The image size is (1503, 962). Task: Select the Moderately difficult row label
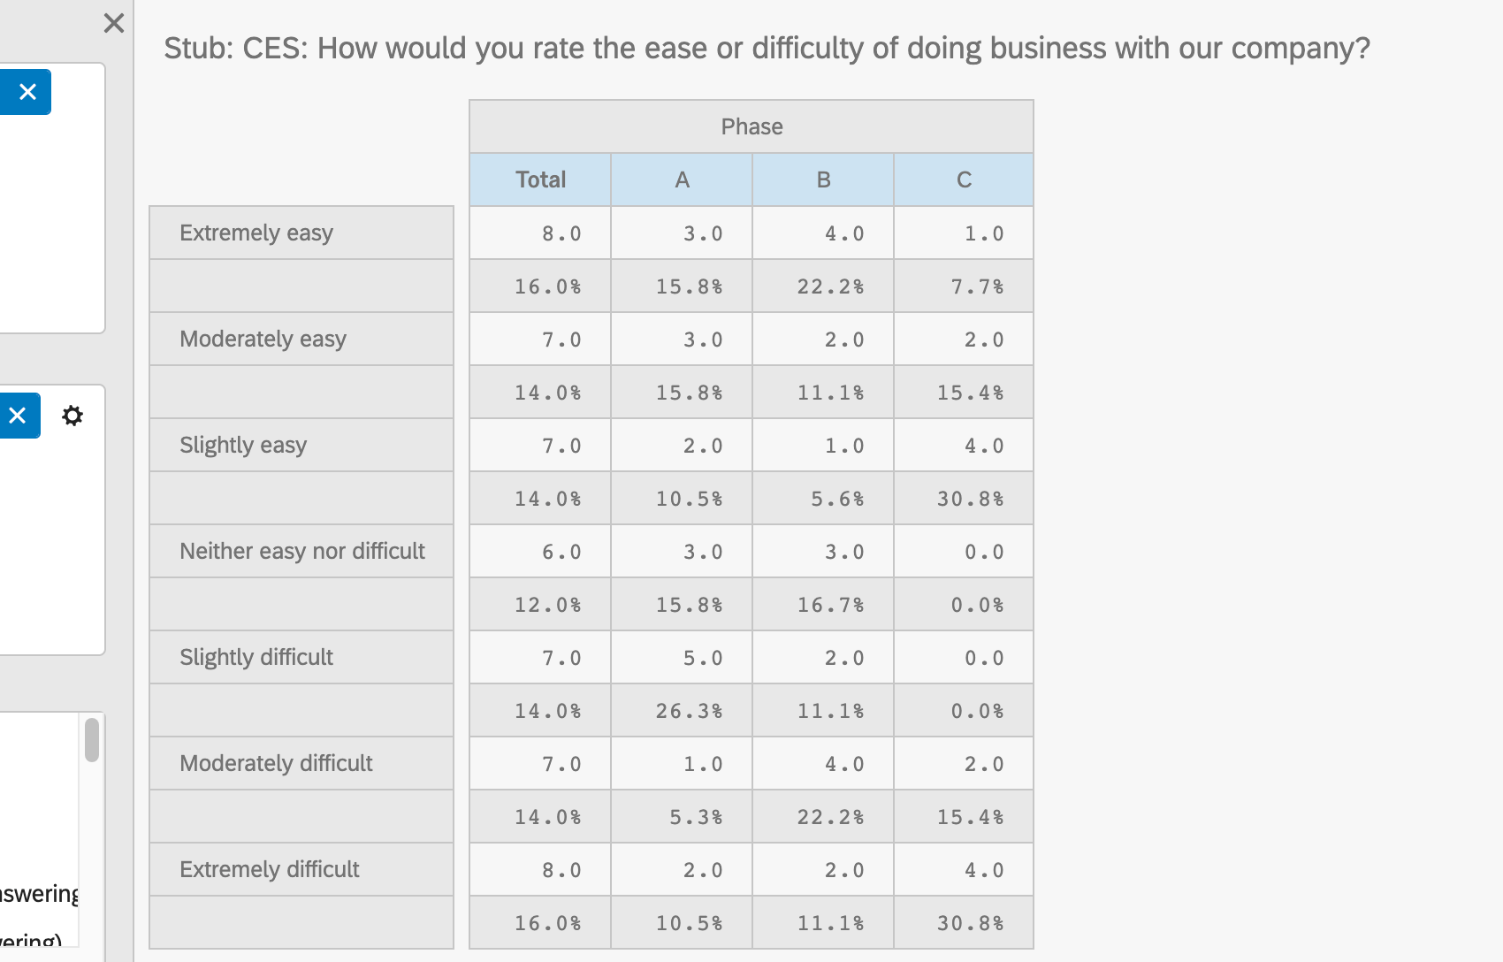click(x=276, y=763)
